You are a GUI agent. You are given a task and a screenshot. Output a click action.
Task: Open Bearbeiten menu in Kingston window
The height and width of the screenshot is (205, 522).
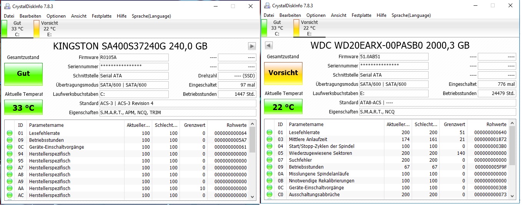(x=30, y=16)
